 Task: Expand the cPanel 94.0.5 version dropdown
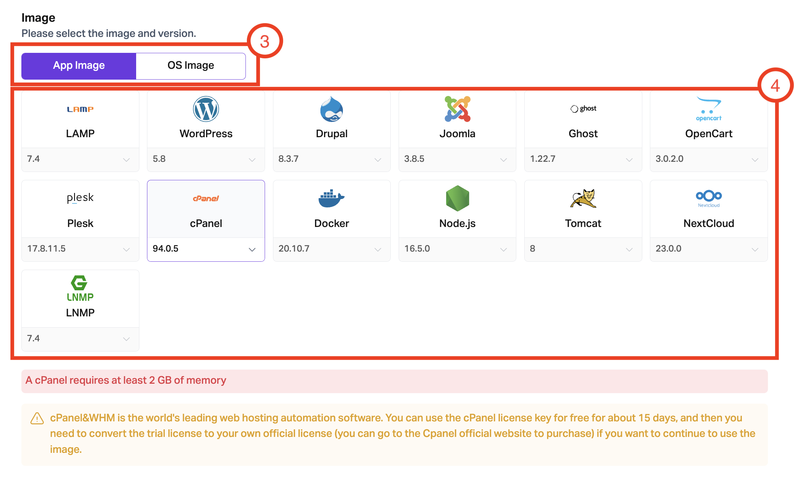(x=206, y=249)
